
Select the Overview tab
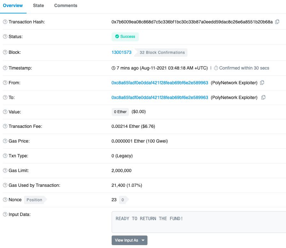(13, 5)
